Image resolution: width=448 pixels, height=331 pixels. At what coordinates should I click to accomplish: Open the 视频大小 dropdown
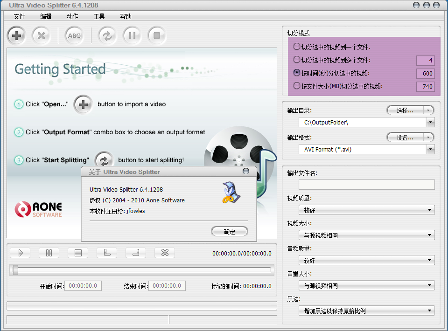(367, 235)
